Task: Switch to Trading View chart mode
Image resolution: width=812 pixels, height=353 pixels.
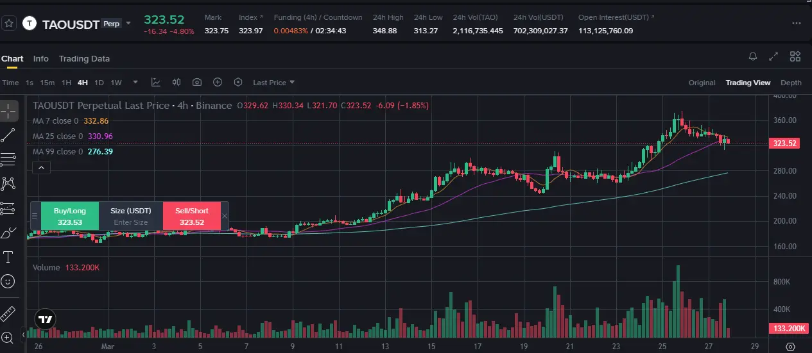Action: (x=748, y=83)
